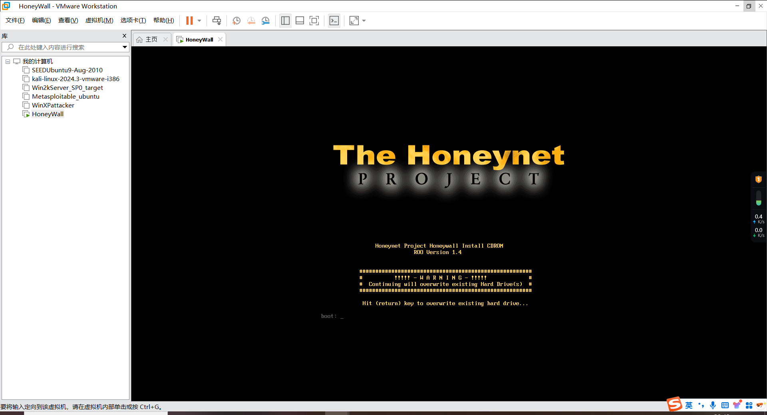Viewport: 767px width, 415px height.
Task: Select kali-linux-2024.3-vmware-i386 virtual machine
Action: (x=76, y=79)
